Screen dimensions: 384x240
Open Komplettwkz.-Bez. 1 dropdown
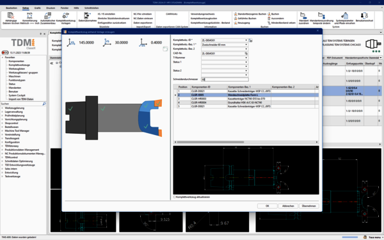246,45
